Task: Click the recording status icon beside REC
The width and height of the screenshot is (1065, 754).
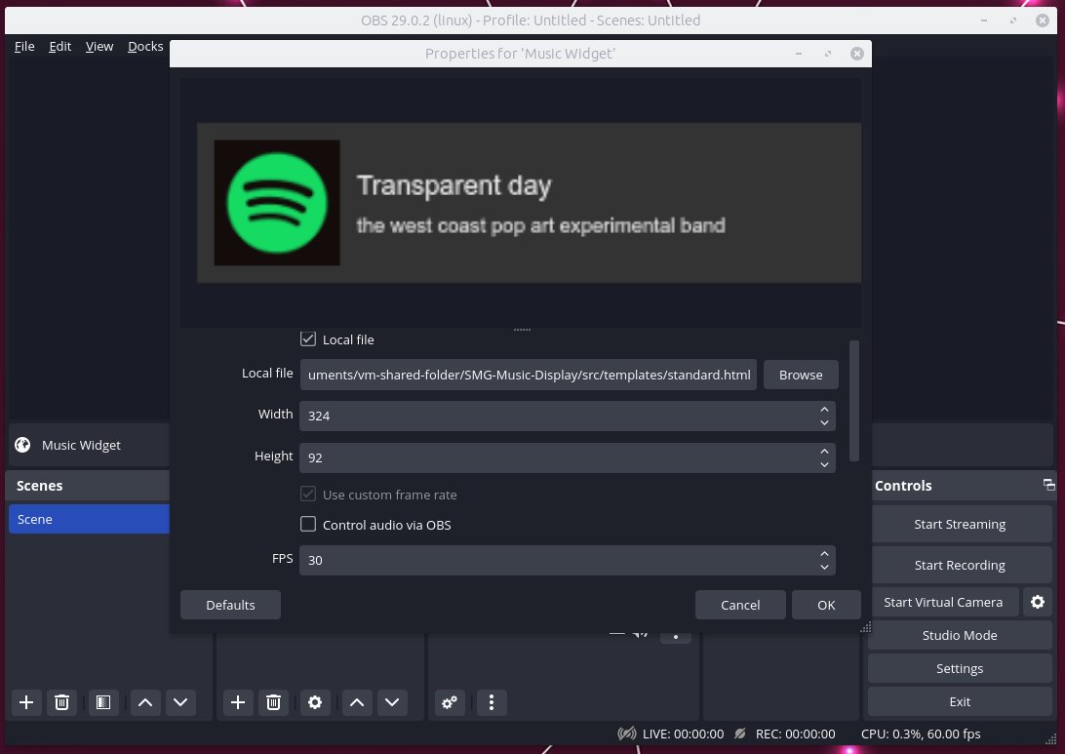Action: click(740, 734)
